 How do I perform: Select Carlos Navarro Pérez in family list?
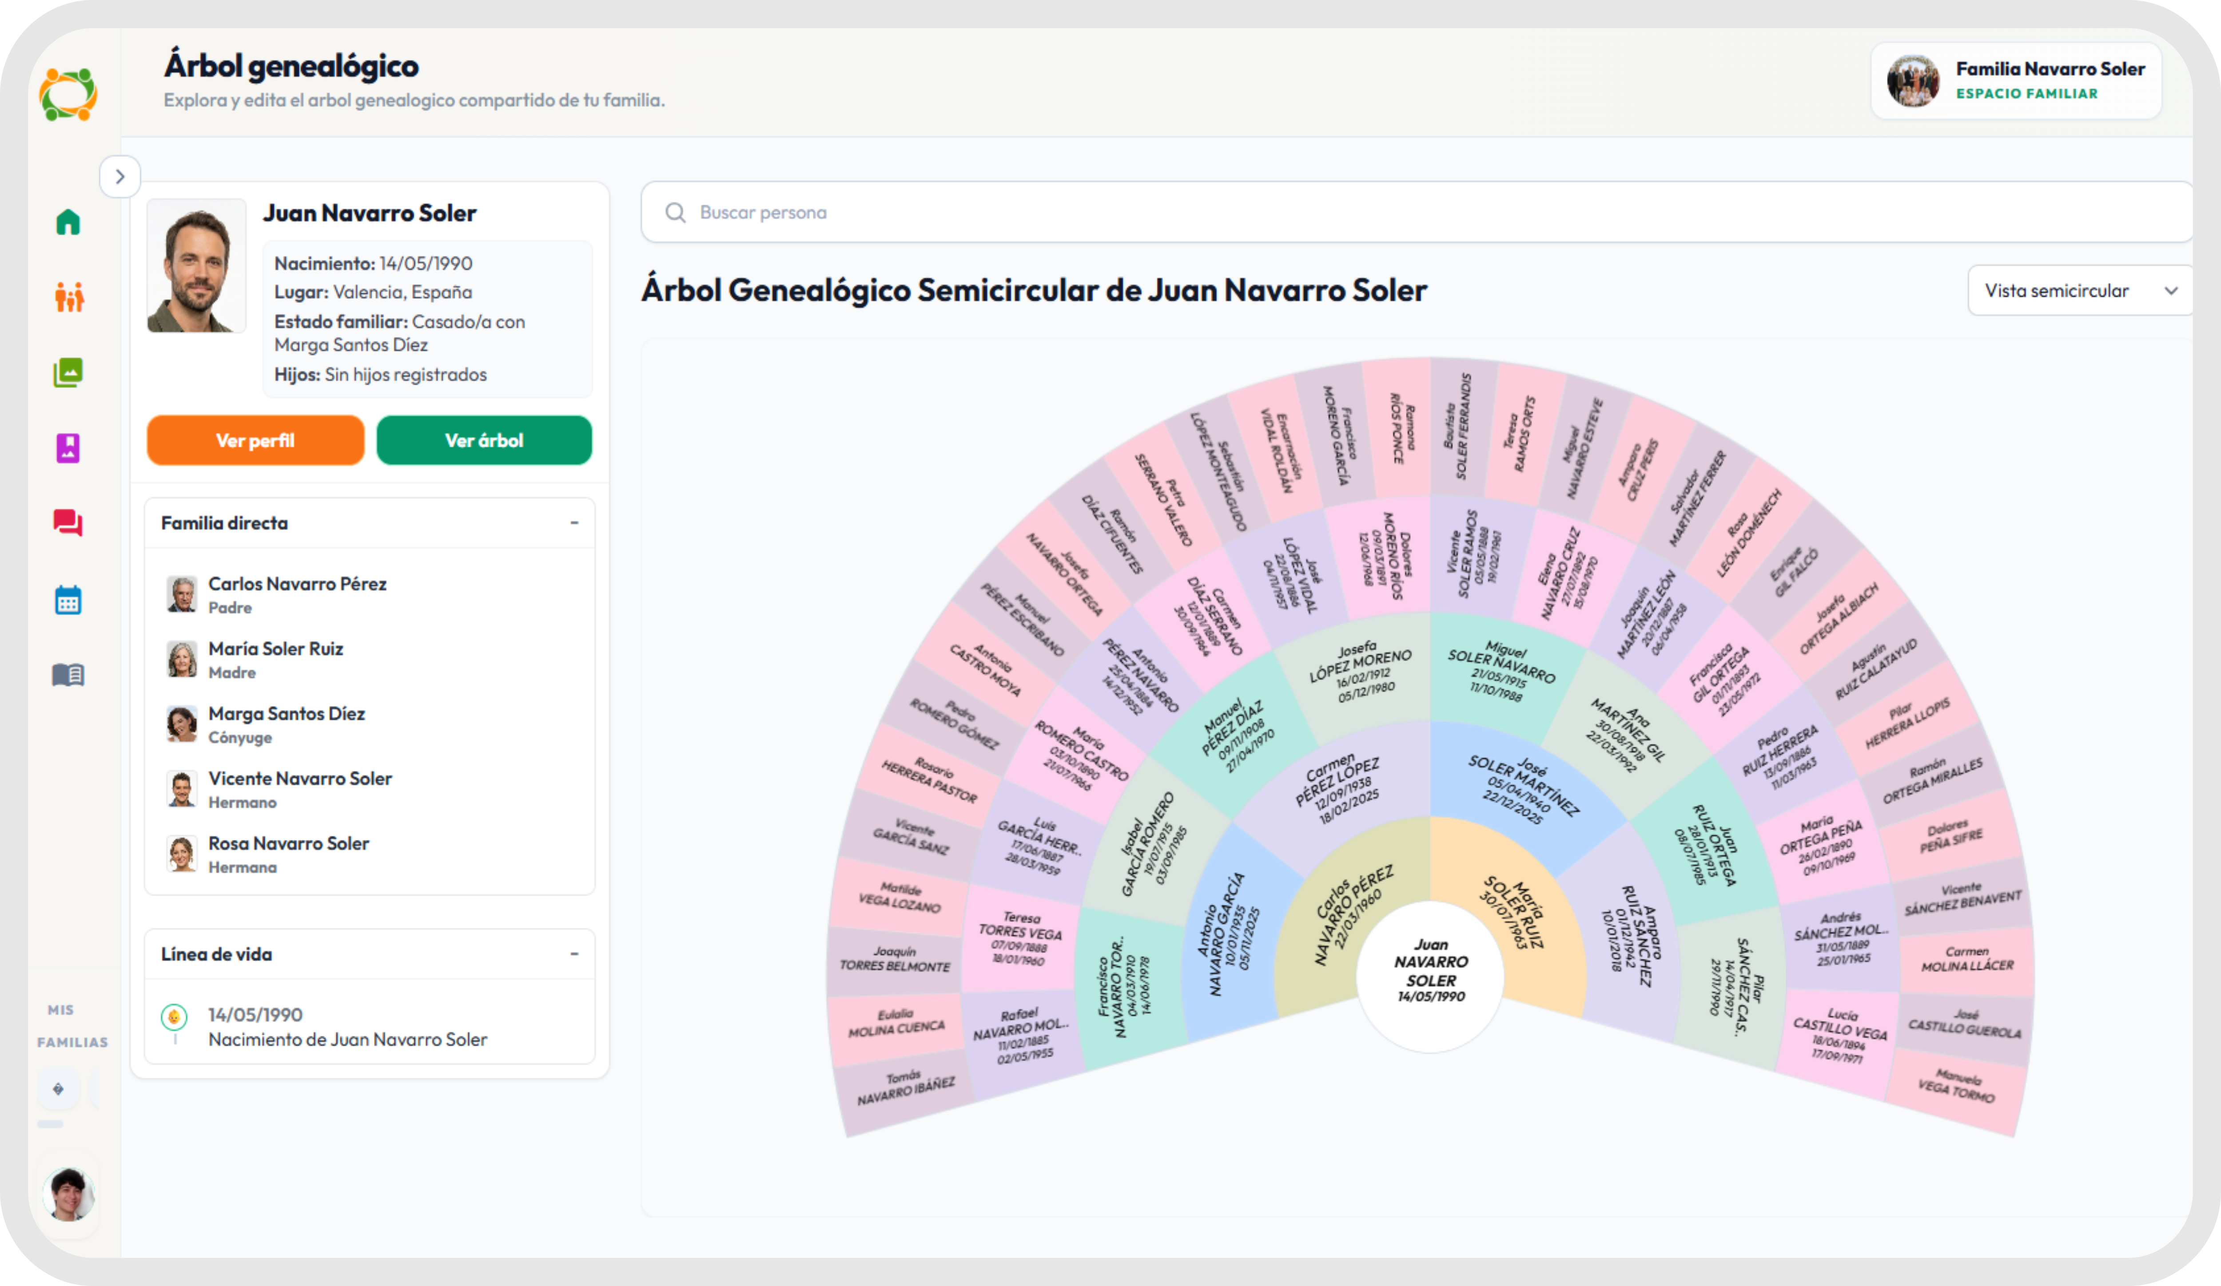point(297,584)
